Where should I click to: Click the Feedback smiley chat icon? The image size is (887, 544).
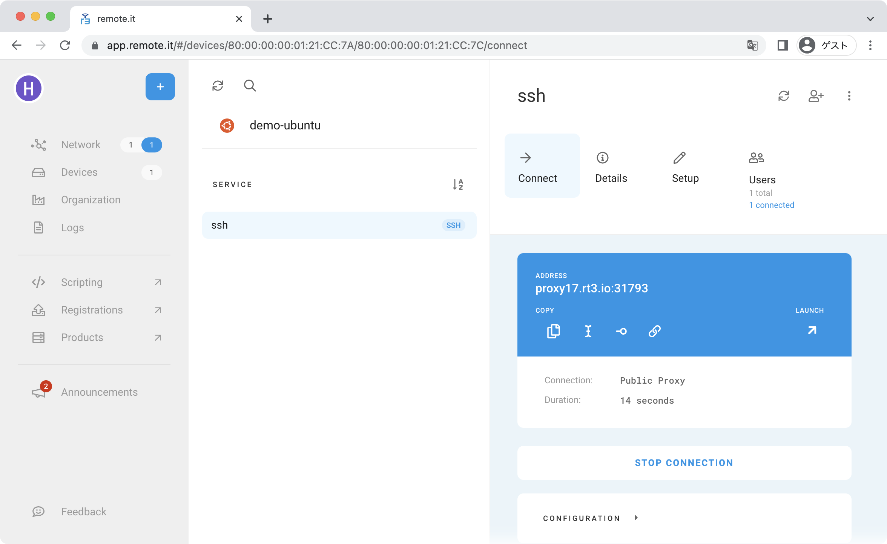(x=38, y=512)
